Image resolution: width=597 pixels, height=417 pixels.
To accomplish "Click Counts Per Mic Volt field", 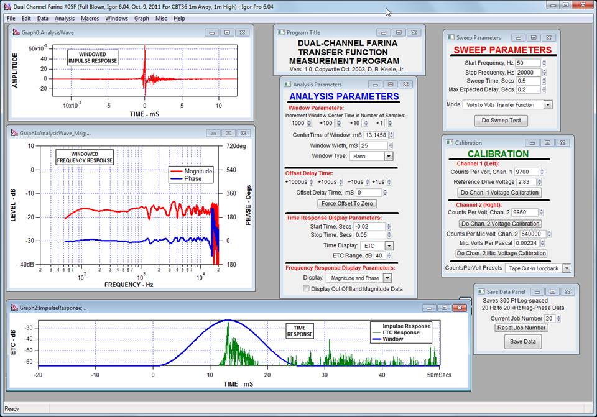I will (533, 234).
